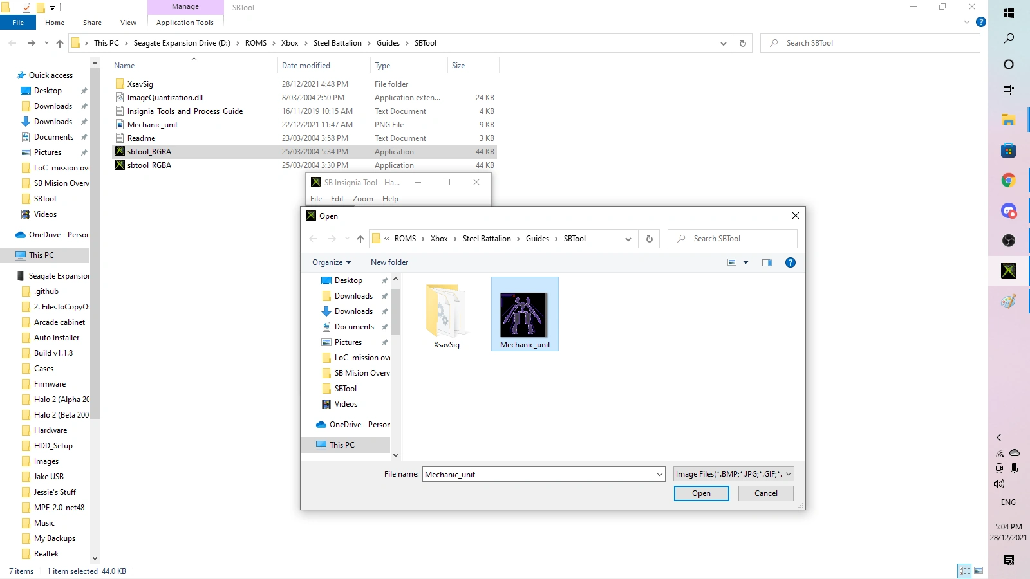Switch to the Share ribbon tab in Explorer

coord(92,23)
